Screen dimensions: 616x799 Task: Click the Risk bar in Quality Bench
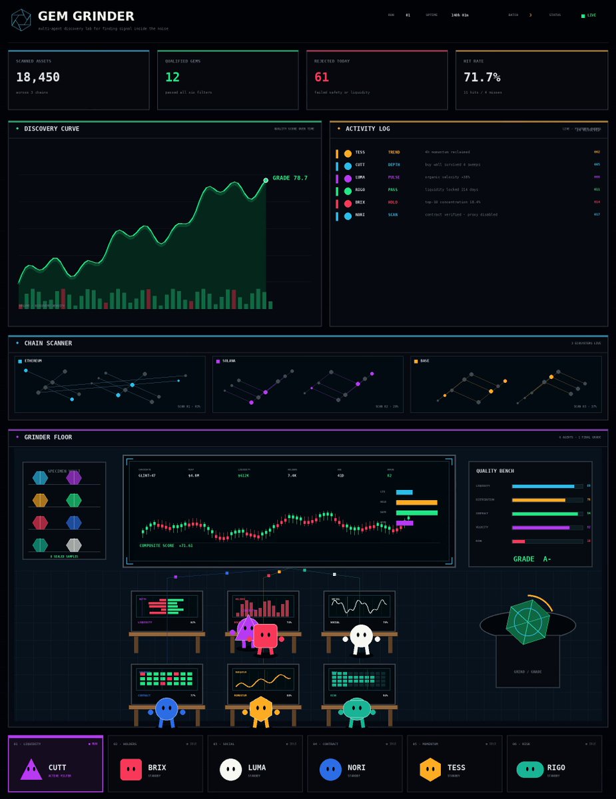click(x=547, y=541)
